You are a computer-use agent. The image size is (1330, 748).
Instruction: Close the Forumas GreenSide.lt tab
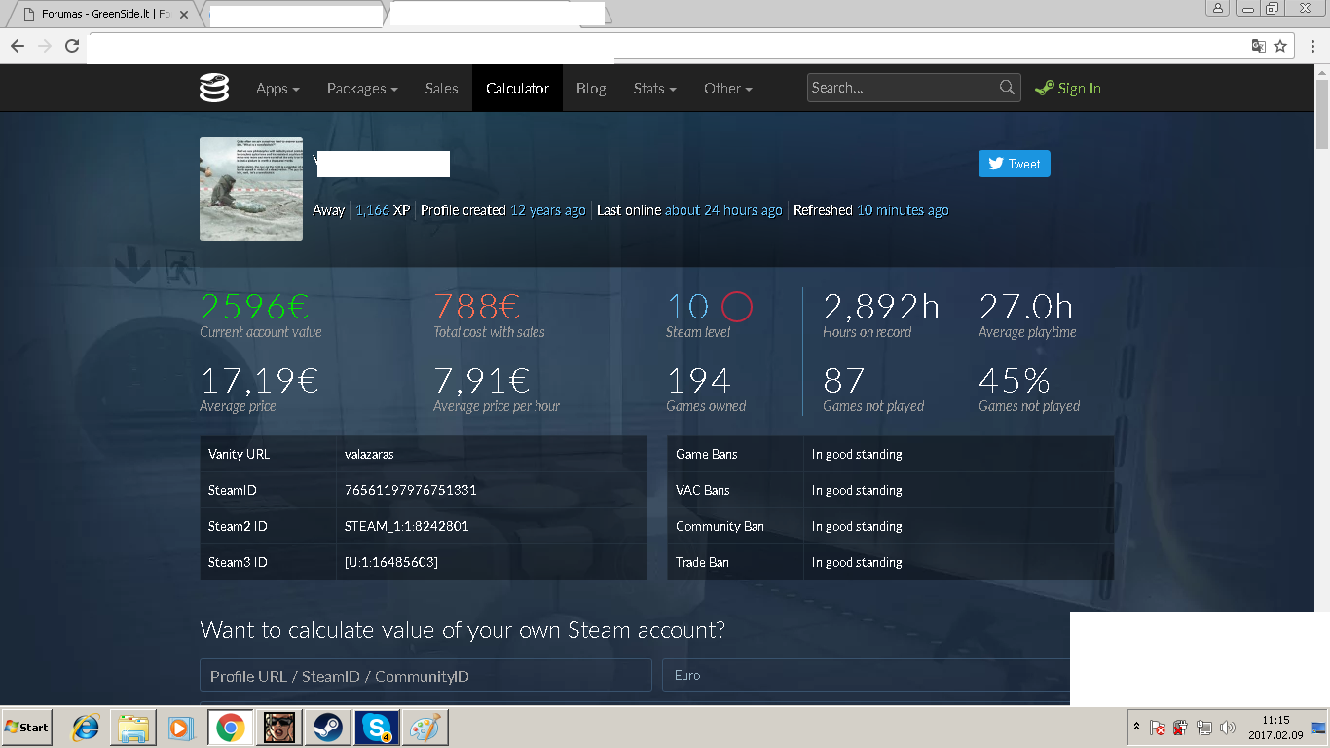184,15
